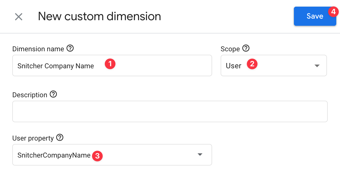Click the Scope help icon
Image resolution: width=340 pixels, height=178 pixels.
246,48
